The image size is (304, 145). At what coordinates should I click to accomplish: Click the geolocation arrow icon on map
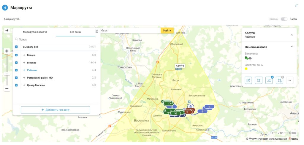7,31
